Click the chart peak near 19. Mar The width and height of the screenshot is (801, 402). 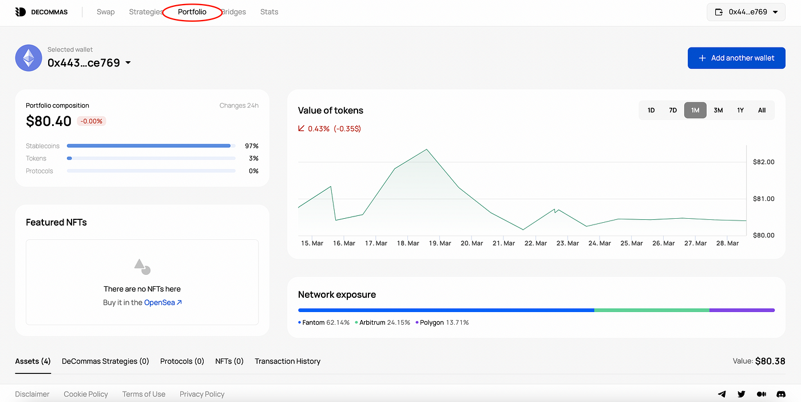pos(426,149)
